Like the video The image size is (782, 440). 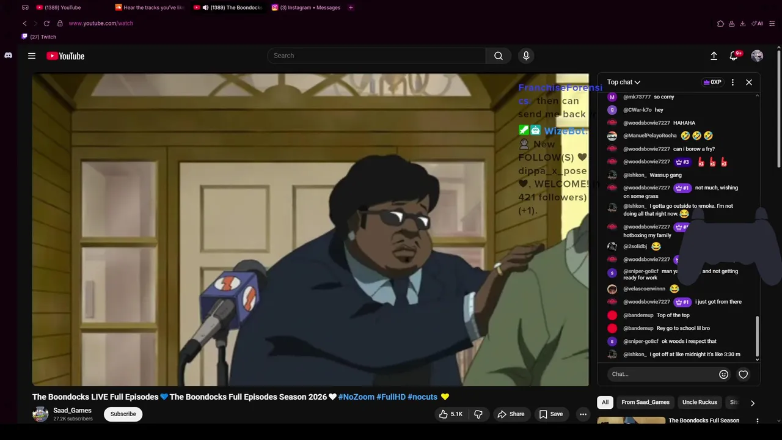(x=451, y=414)
